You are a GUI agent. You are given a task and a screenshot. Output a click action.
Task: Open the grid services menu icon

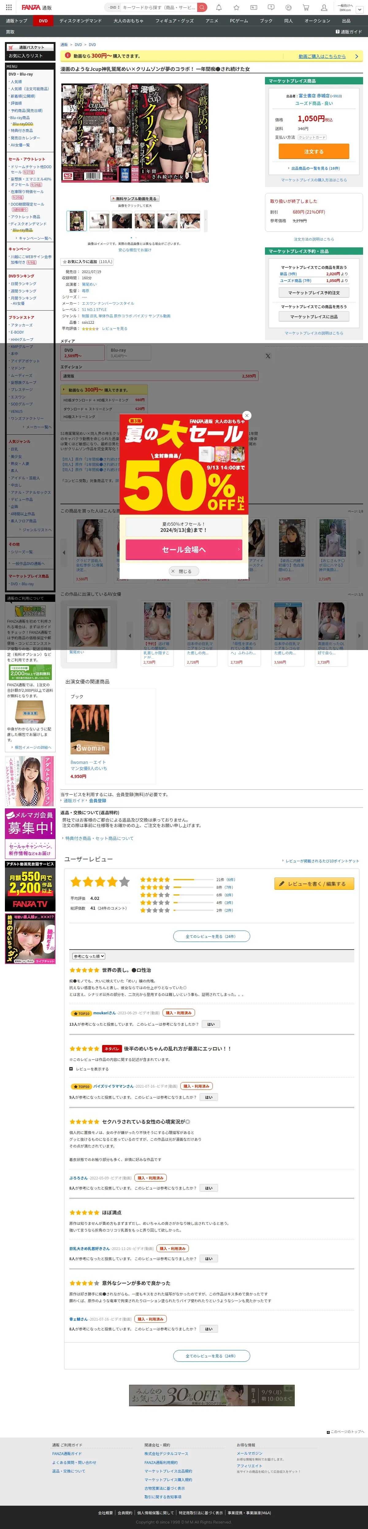(9, 7)
